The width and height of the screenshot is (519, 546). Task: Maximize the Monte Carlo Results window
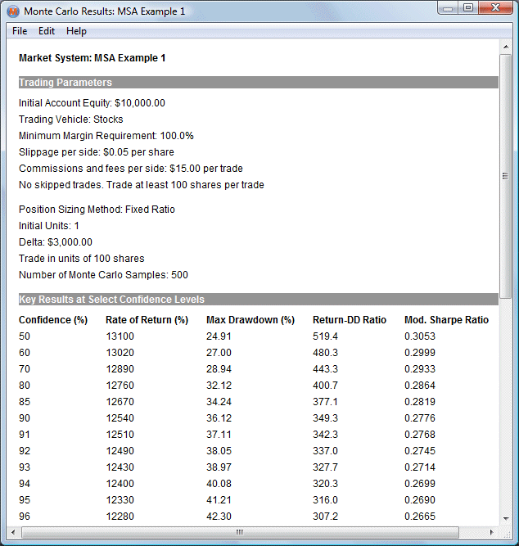(468, 8)
